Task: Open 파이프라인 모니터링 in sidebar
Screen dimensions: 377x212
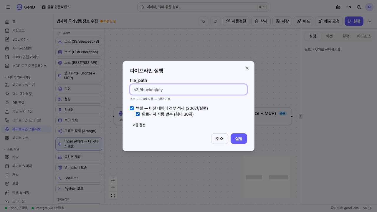Action: point(27,120)
